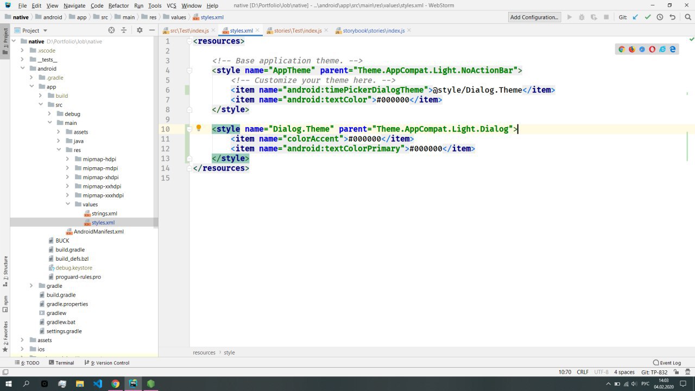The height and width of the screenshot is (391, 695).
Task: Open the Refactor menu
Action: [118, 5]
